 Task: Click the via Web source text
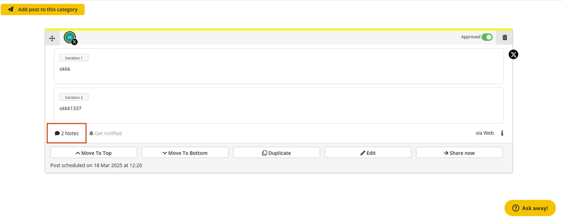(x=485, y=133)
